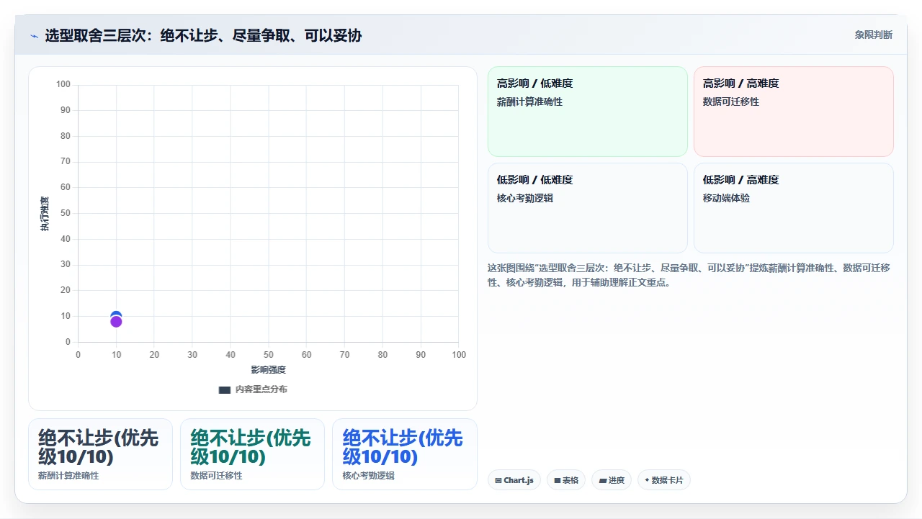Click the 移动端体验 text
Image resolution: width=922 pixels, height=519 pixels.
(726, 198)
